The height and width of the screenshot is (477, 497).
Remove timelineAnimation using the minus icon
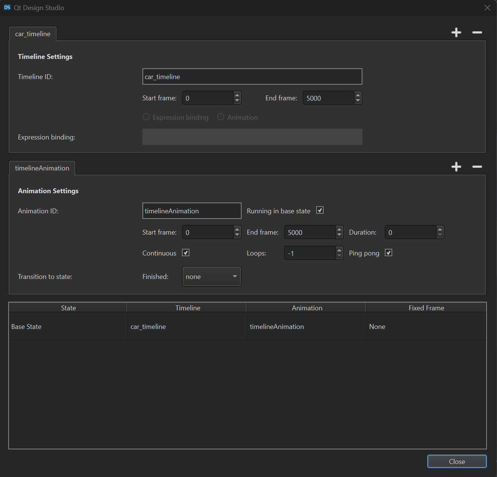click(x=477, y=167)
